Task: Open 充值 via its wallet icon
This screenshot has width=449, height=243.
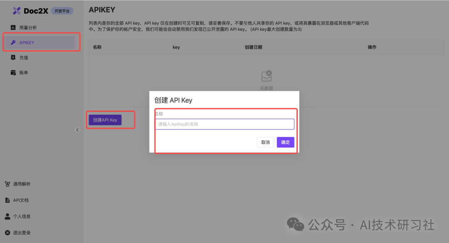Action: pos(13,57)
